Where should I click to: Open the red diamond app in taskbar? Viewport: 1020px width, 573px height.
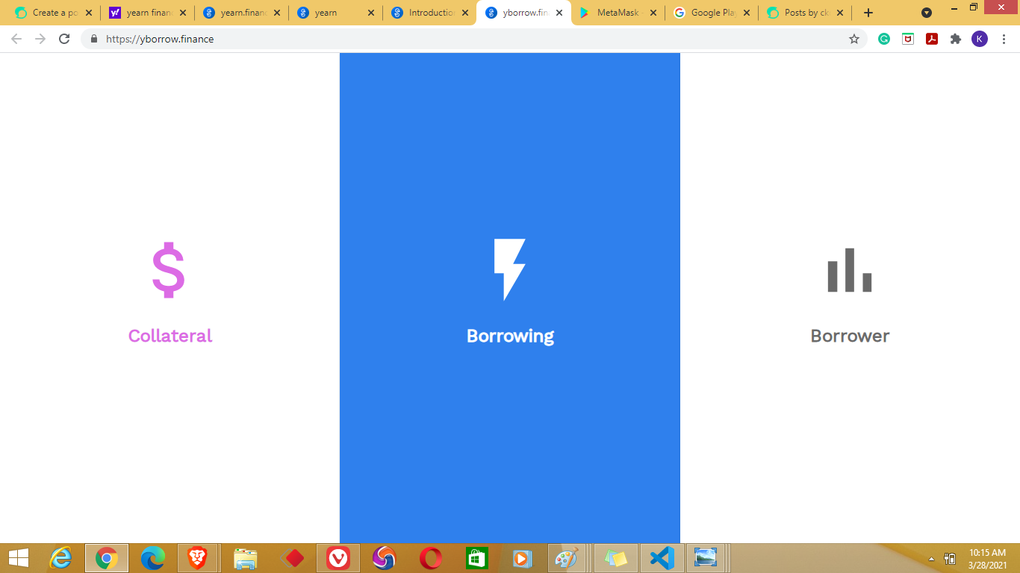tap(292, 558)
